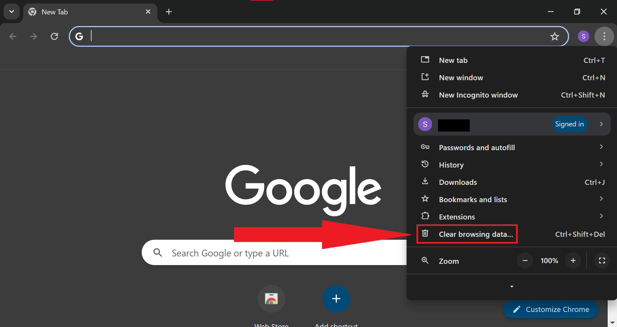Choose New window from the menu
This screenshot has height=327, width=617.
pos(512,78)
